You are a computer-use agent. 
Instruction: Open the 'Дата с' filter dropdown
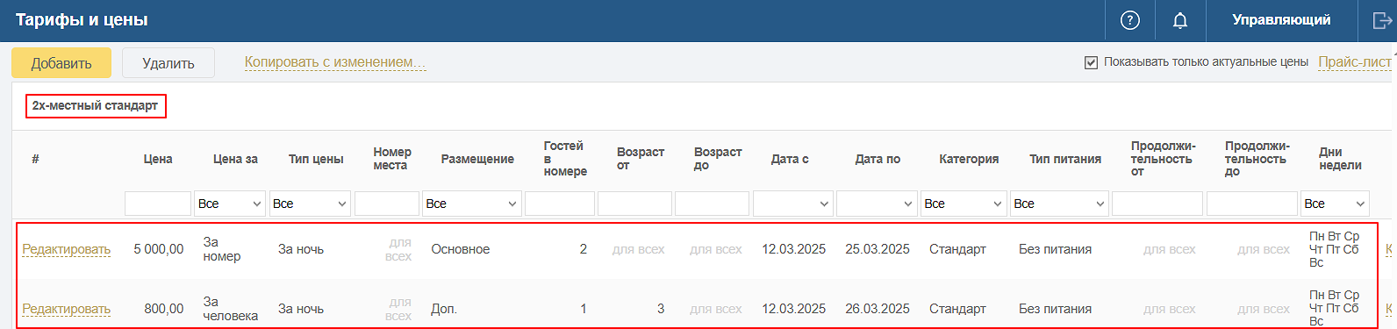click(792, 204)
